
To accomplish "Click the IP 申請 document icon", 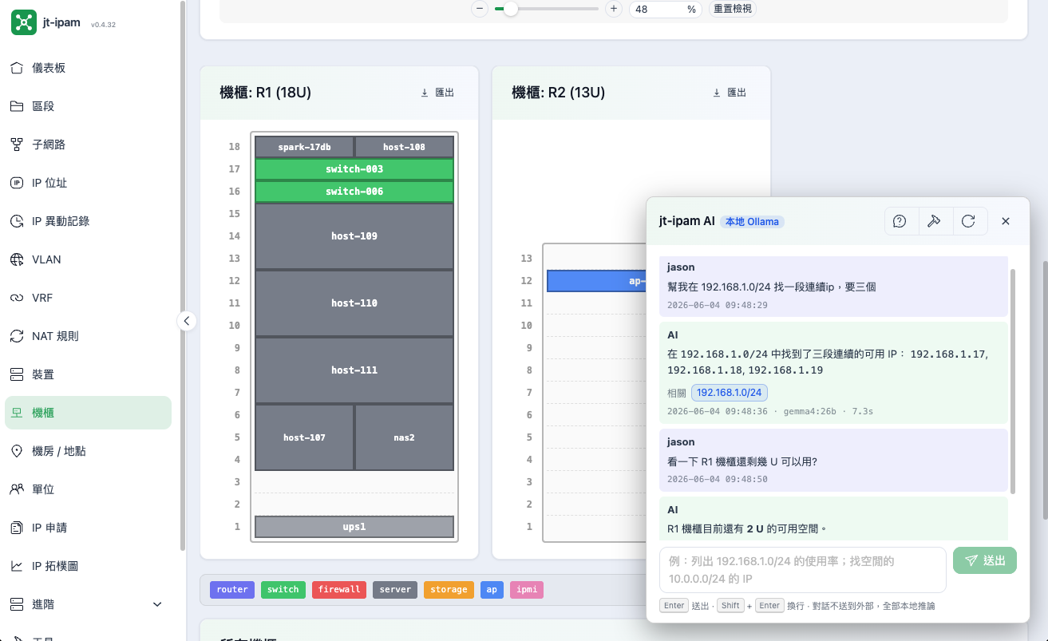I will 17,528.
